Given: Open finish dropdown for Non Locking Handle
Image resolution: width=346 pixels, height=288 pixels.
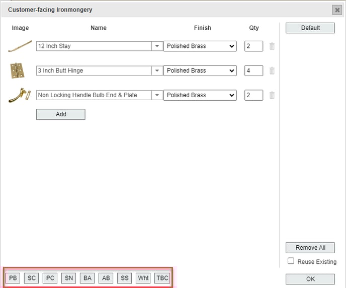Looking at the screenshot, I should [200, 95].
